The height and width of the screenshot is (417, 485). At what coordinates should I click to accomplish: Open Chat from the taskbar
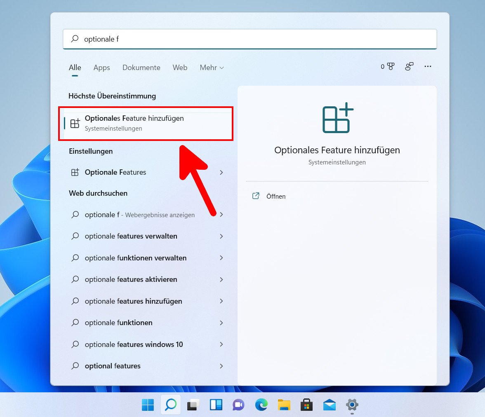[238, 405]
